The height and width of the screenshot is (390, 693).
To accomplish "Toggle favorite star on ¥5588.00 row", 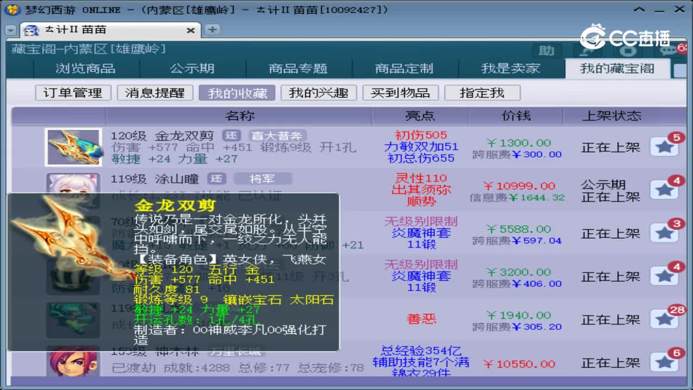I will coord(664,233).
